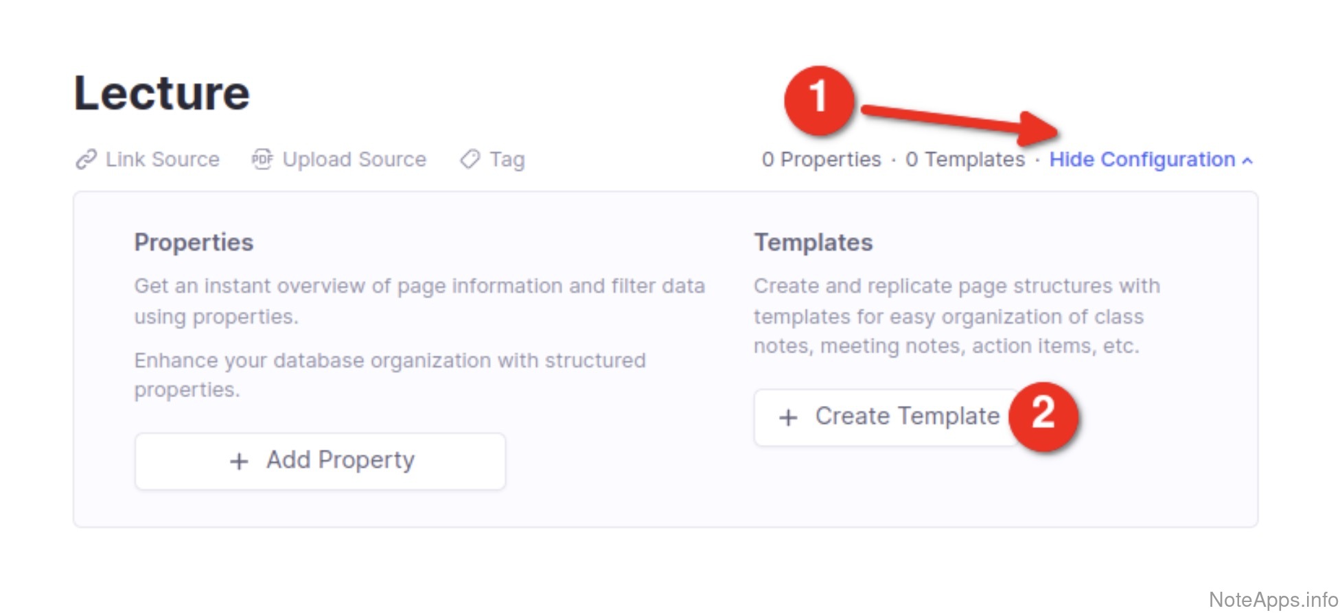Click the red arrow annotation
This screenshot has width=1340, height=613.
(961, 121)
